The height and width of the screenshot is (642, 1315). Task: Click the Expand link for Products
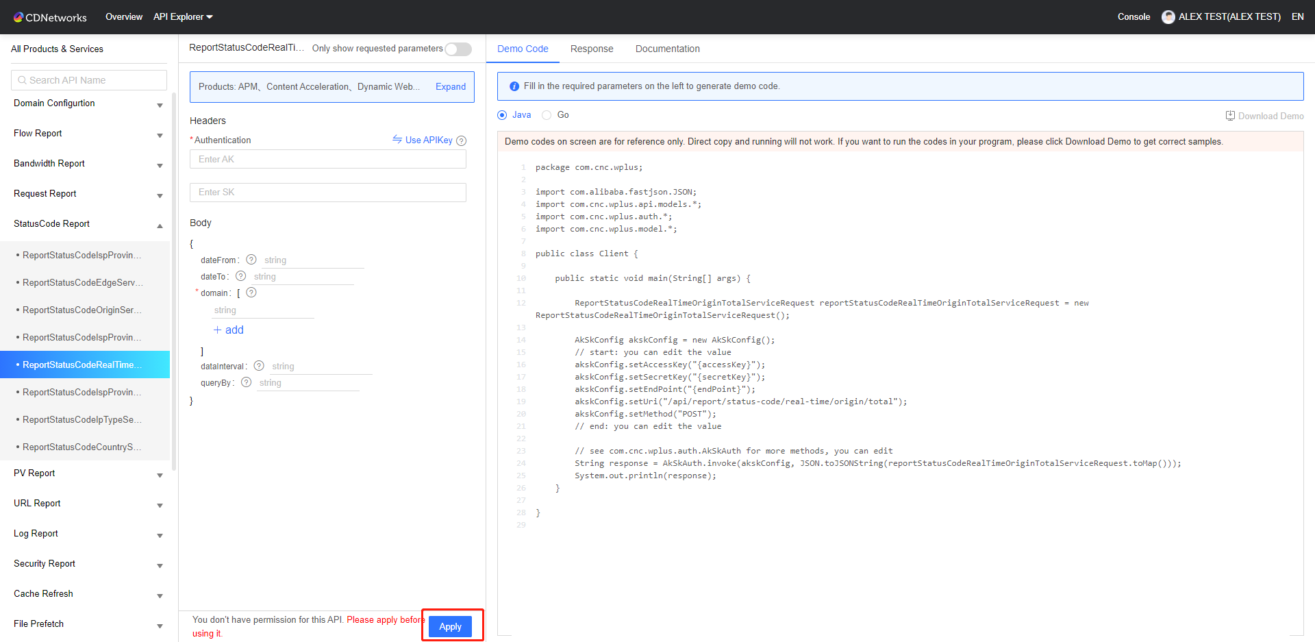pyautogui.click(x=450, y=87)
